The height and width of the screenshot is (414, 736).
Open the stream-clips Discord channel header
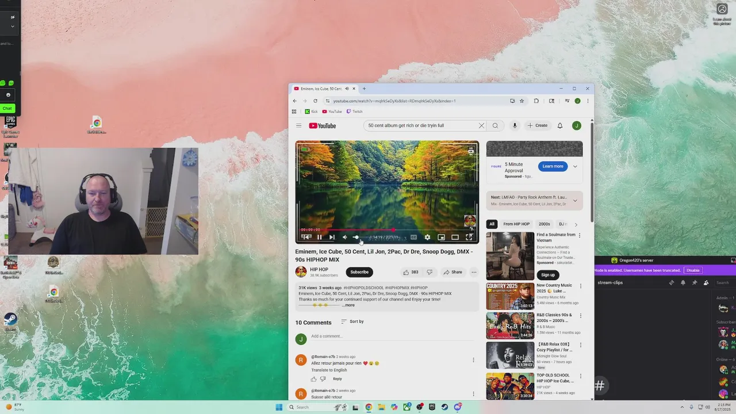tap(610, 282)
